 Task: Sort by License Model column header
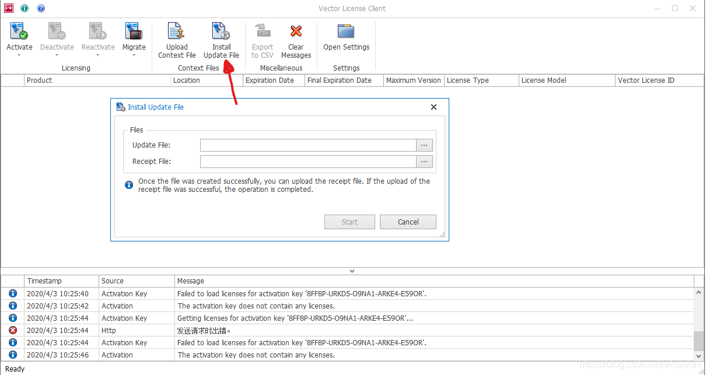[x=567, y=80]
